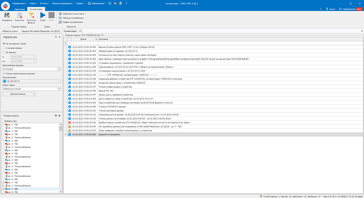Toggle Только недостающие данные checkbox
This screenshot has width=364, height=198.
[4, 74]
